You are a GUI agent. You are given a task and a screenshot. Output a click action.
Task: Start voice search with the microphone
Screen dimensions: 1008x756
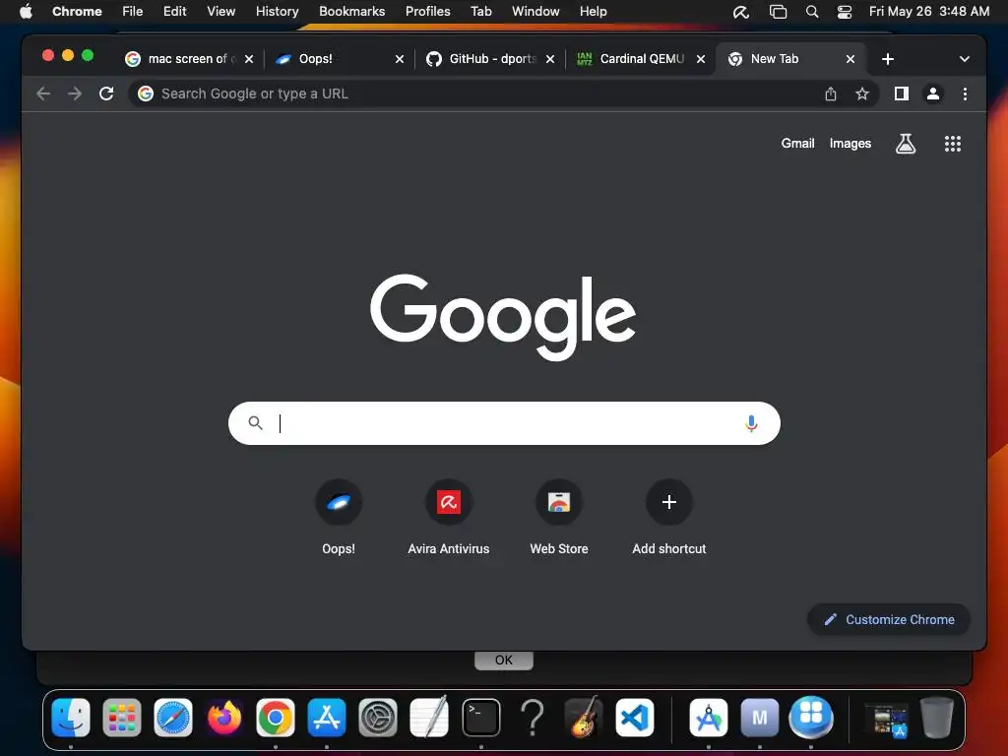click(751, 423)
